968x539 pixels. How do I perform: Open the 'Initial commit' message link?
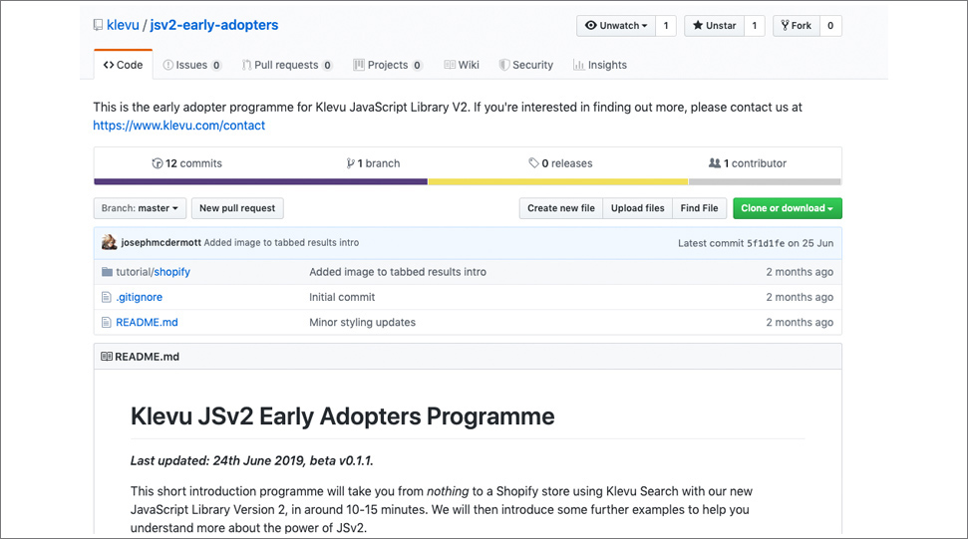coord(342,297)
